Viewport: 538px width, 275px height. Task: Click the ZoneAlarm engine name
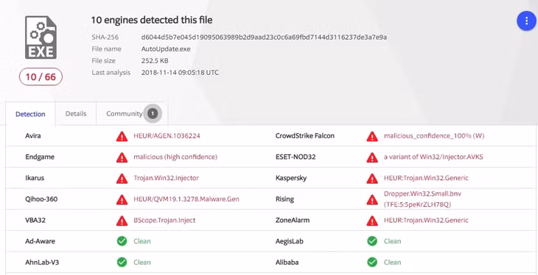[x=293, y=220]
